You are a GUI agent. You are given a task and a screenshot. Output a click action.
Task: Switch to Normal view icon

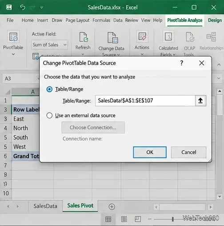click(x=108, y=219)
